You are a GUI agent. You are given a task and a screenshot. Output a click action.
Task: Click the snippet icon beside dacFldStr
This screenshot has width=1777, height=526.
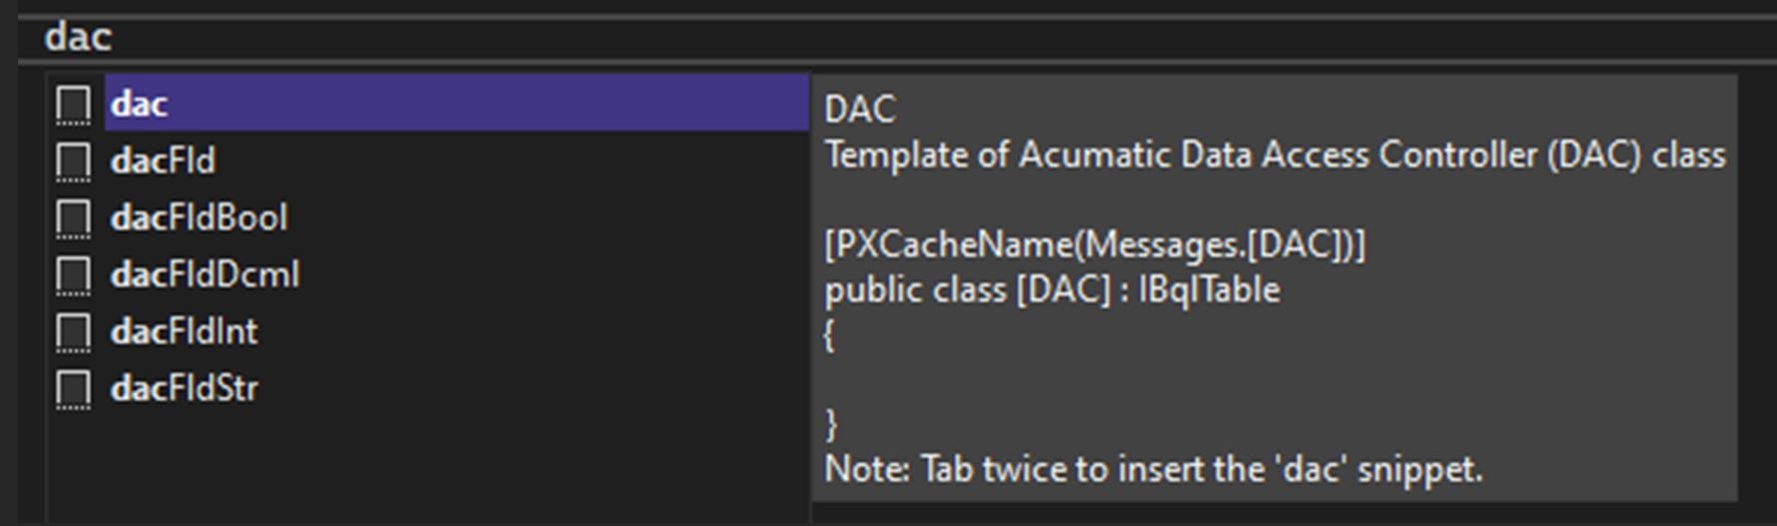coord(73,388)
